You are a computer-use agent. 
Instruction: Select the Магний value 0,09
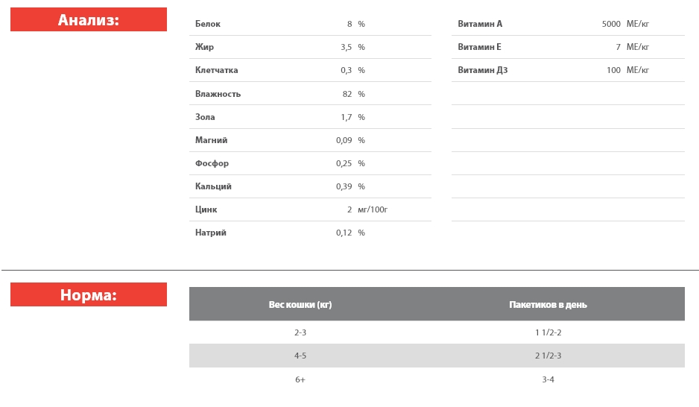344,140
